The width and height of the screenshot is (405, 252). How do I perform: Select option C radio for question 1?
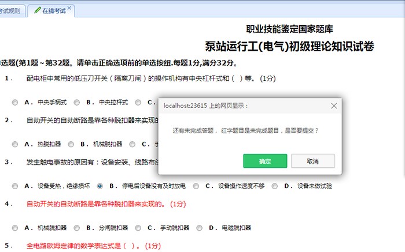[x=138, y=103]
